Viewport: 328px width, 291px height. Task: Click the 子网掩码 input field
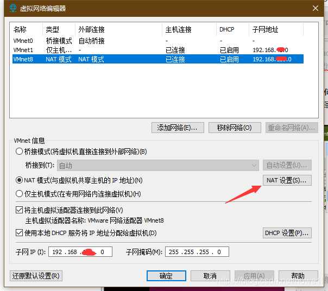(197, 252)
